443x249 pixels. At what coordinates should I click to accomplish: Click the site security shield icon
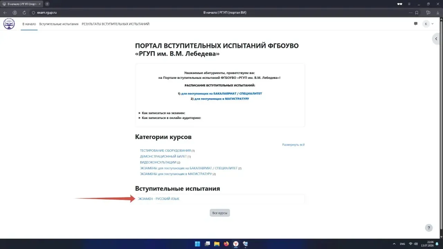click(x=34, y=12)
